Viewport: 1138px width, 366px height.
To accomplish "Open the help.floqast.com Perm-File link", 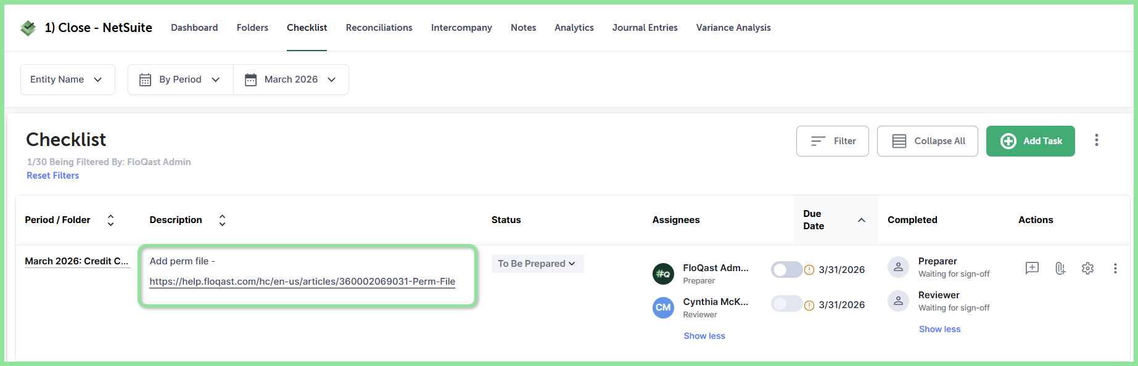I will [x=302, y=282].
